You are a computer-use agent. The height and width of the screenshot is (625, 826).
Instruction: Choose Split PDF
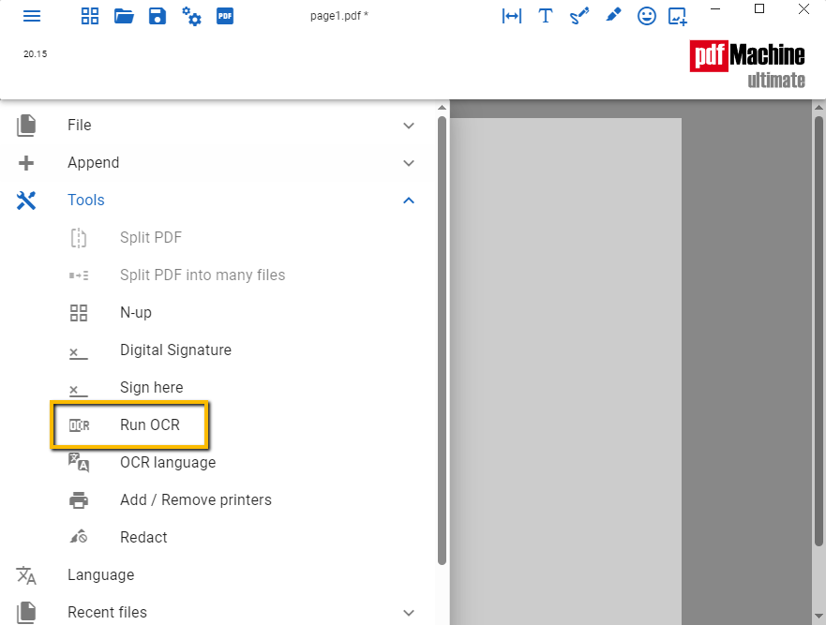point(151,237)
